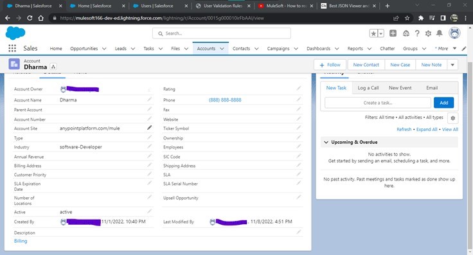Open browser extensions puzzle icon
Screen dimensions: 473x255
(421, 18)
